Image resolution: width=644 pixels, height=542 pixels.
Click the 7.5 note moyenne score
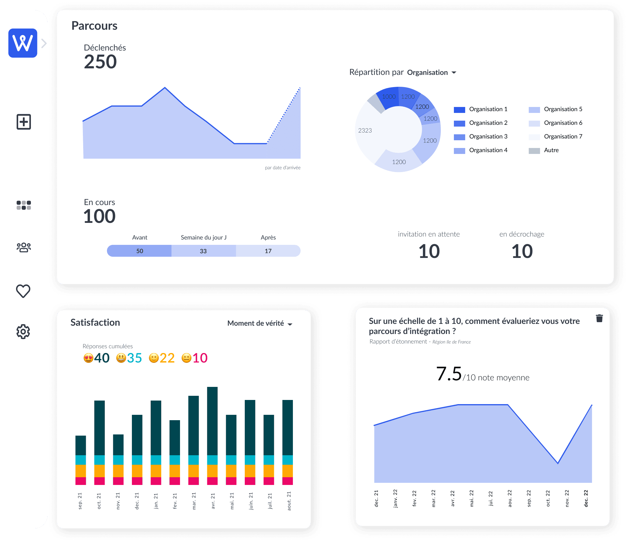pos(449,374)
